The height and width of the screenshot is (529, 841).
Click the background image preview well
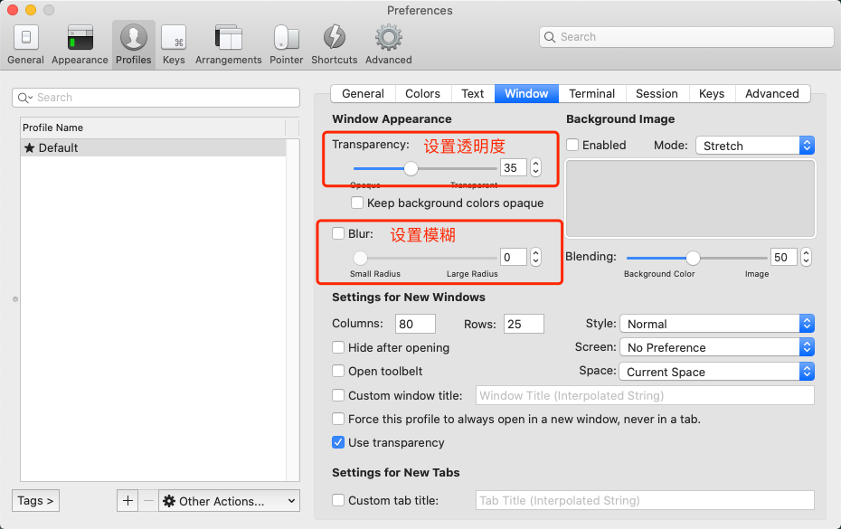tap(691, 199)
